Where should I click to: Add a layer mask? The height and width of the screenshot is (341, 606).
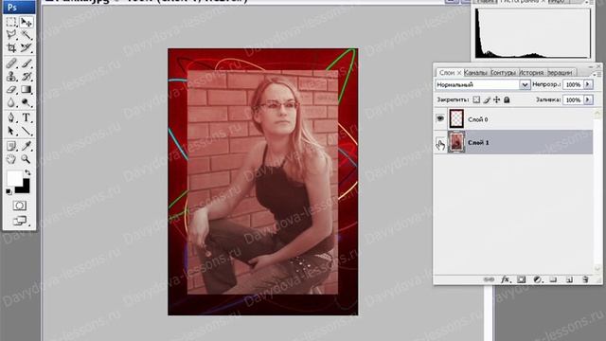coord(522,279)
